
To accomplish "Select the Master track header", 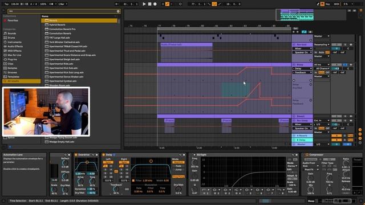I will [x=302, y=144].
